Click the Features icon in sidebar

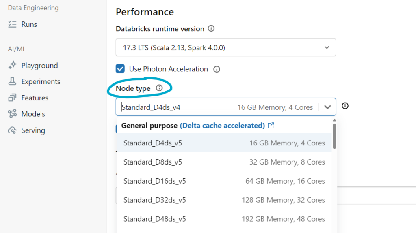tap(12, 98)
